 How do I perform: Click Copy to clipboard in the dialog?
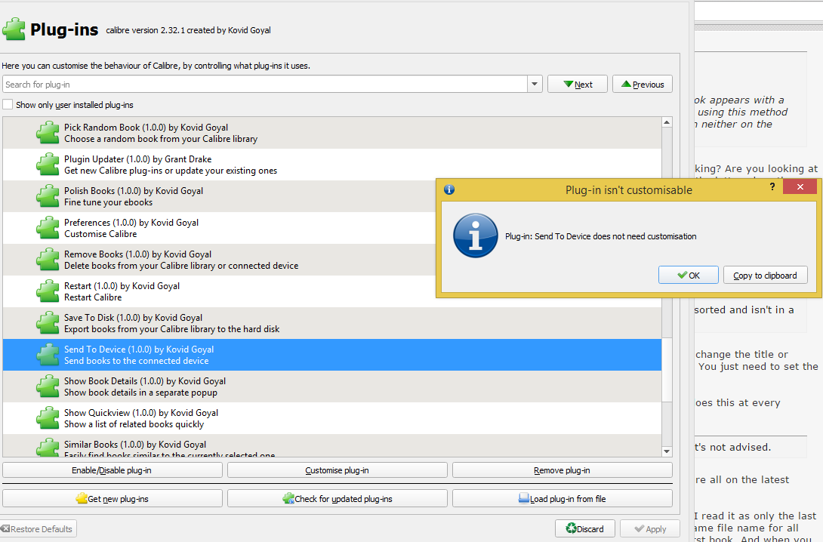coord(766,275)
